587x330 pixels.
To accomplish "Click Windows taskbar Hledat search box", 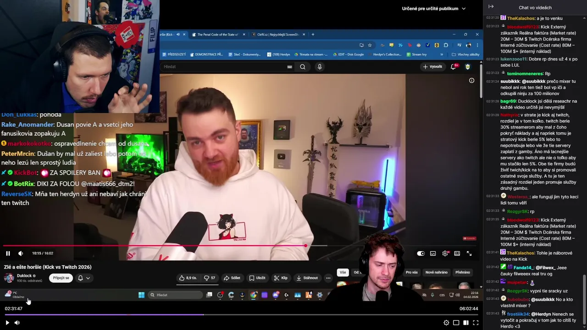I will tap(175, 295).
